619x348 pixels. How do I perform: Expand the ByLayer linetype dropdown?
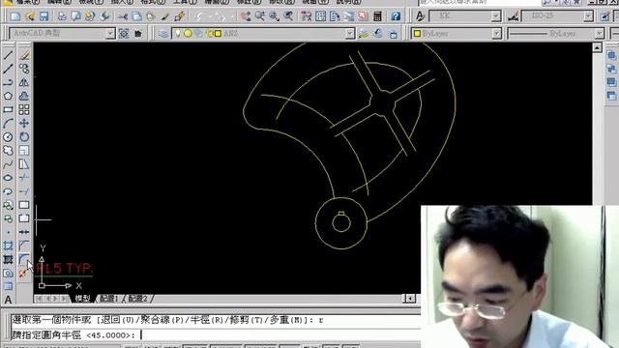(600, 34)
